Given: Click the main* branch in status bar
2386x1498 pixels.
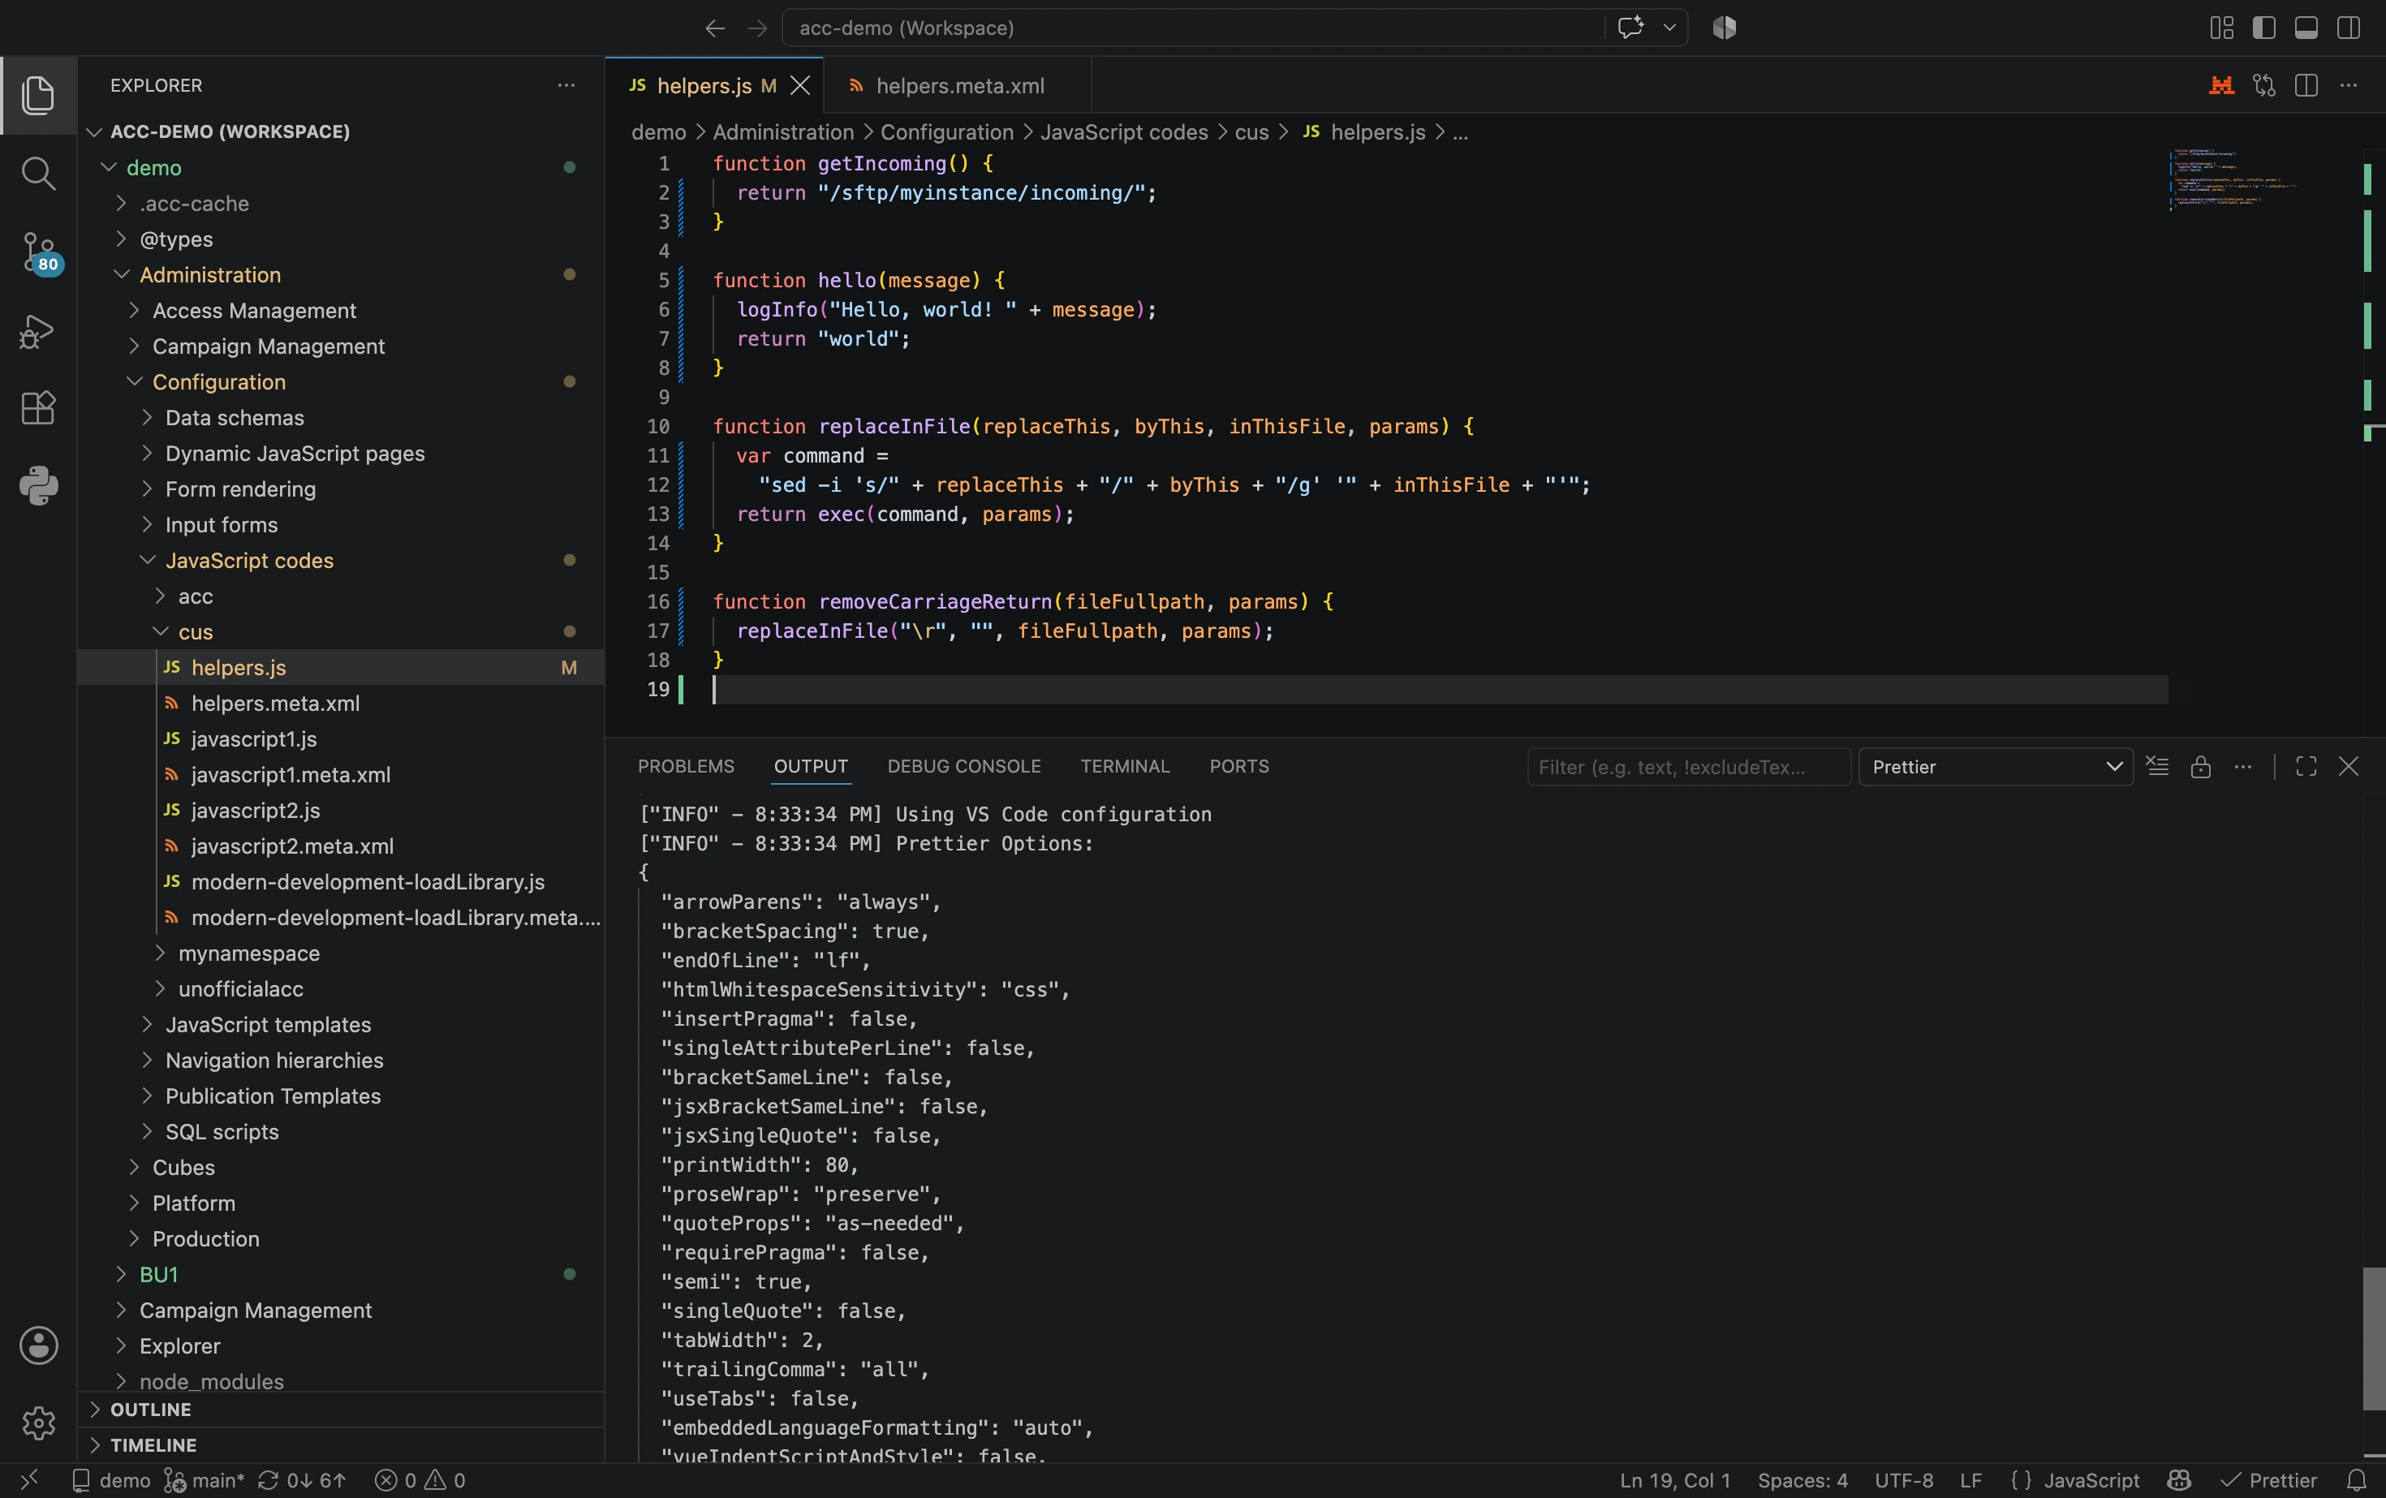Looking at the screenshot, I should [205, 1480].
